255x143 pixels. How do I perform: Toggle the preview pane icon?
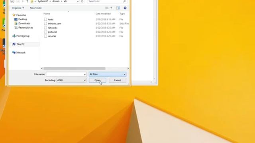118,8
